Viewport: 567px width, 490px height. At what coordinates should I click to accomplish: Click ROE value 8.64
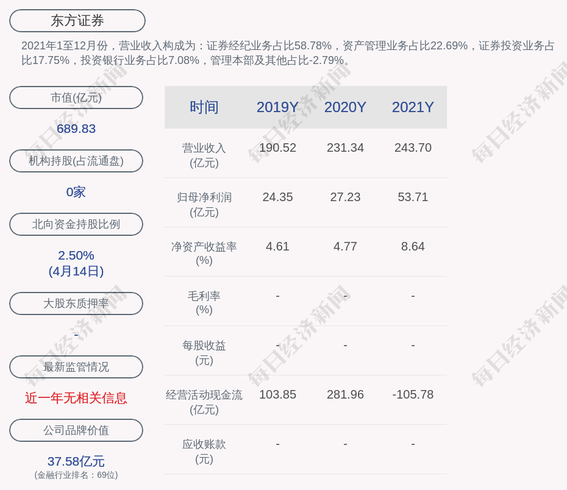click(413, 246)
